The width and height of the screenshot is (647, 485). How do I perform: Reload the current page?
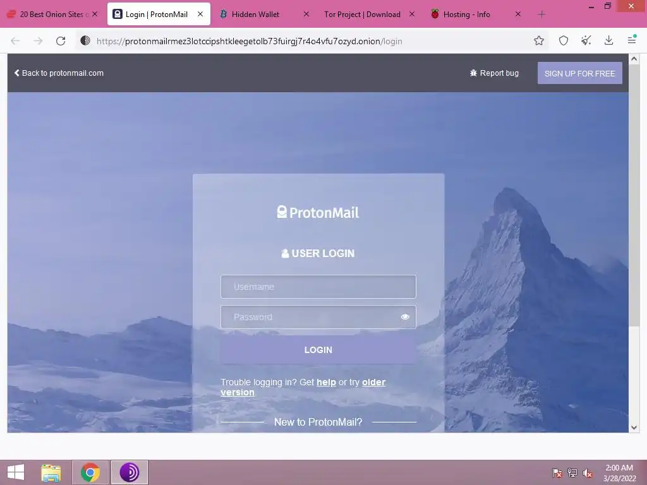click(61, 41)
